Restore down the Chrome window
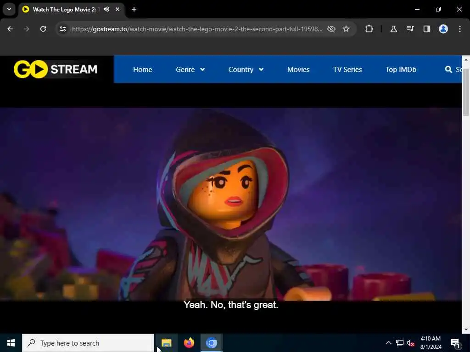The height and width of the screenshot is (352, 470). pyautogui.click(x=438, y=9)
